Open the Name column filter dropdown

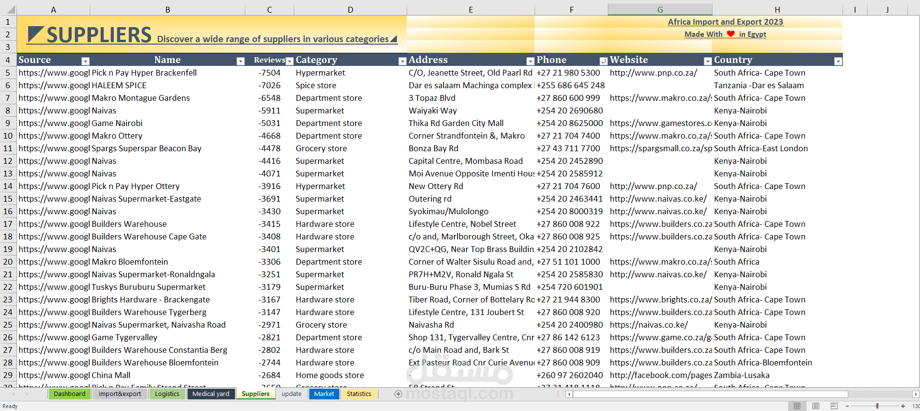tap(240, 61)
